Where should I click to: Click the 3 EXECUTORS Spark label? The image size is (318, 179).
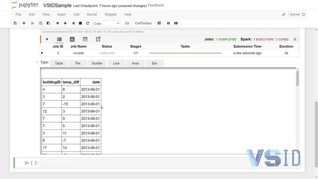pos(263,39)
